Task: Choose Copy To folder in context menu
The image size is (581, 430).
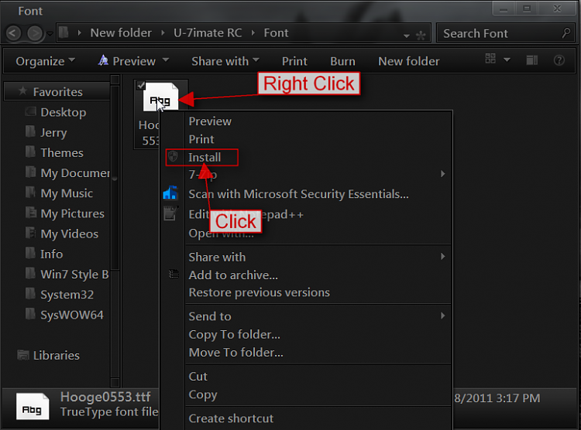Action: click(234, 335)
